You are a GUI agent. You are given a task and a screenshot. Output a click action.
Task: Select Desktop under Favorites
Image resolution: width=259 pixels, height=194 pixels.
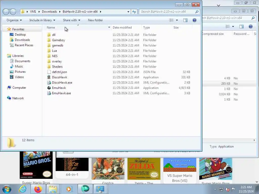point(20,34)
